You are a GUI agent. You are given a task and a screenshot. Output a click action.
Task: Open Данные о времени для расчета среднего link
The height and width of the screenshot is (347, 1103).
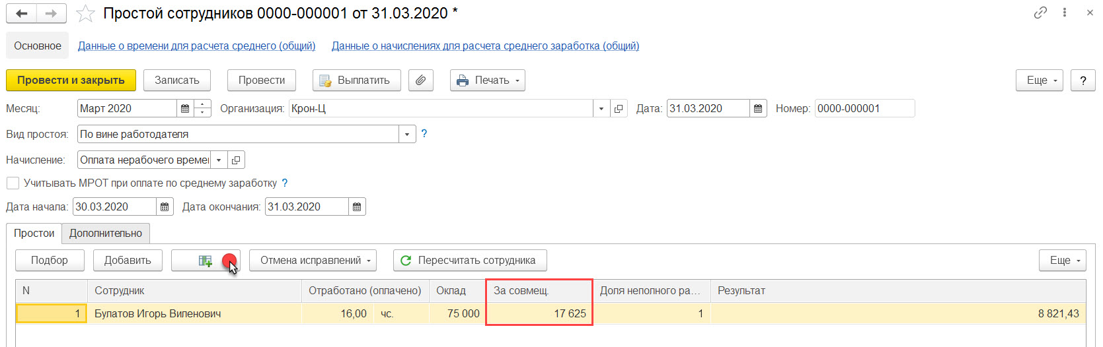tap(197, 46)
